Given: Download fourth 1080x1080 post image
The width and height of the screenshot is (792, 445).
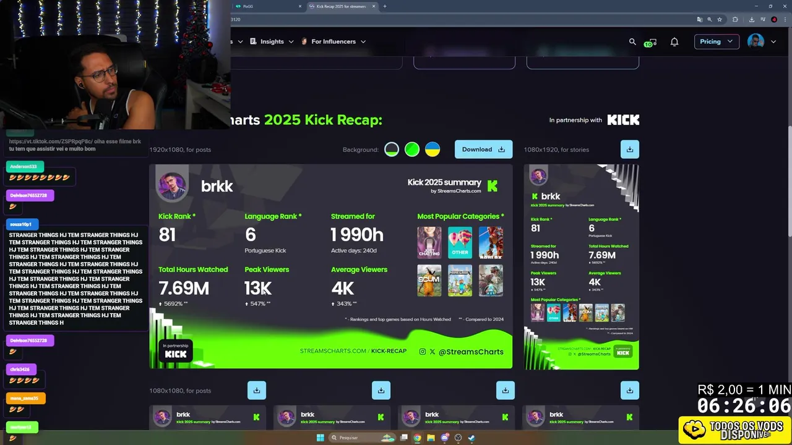Looking at the screenshot, I should (629, 390).
